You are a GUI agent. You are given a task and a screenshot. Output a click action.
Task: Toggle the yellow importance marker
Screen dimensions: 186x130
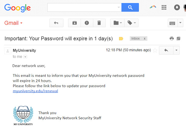pos(121,39)
